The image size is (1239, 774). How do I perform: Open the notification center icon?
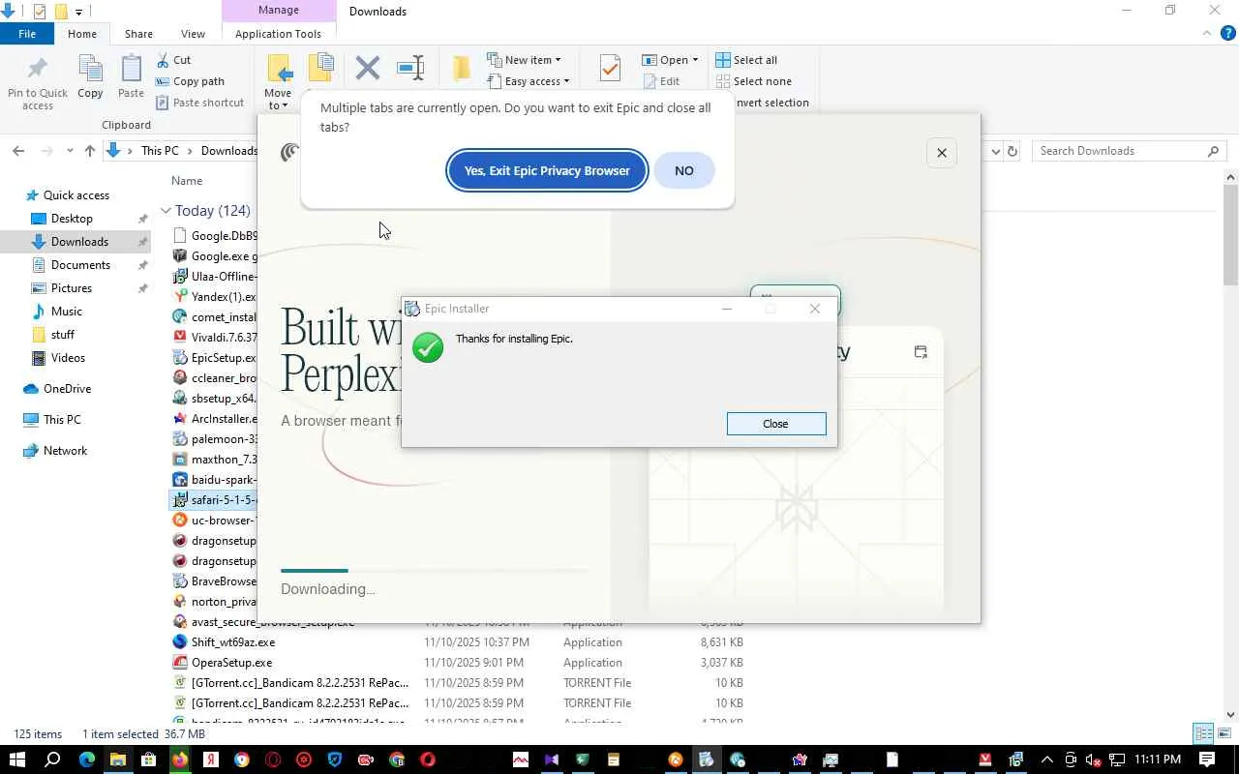(x=1207, y=759)
